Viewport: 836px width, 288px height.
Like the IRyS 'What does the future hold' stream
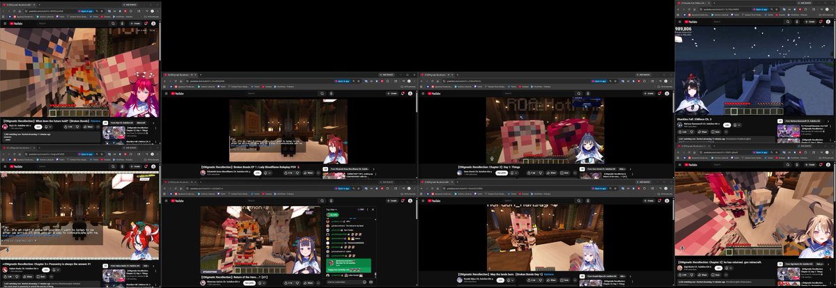coord(68,127)
